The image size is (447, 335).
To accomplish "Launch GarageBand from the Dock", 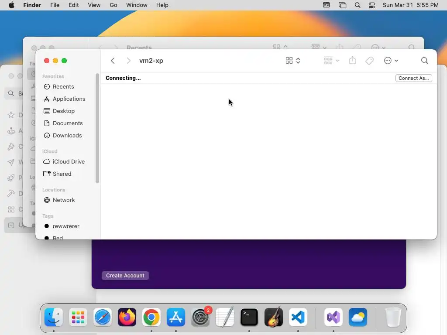I will tap(274, 317).
